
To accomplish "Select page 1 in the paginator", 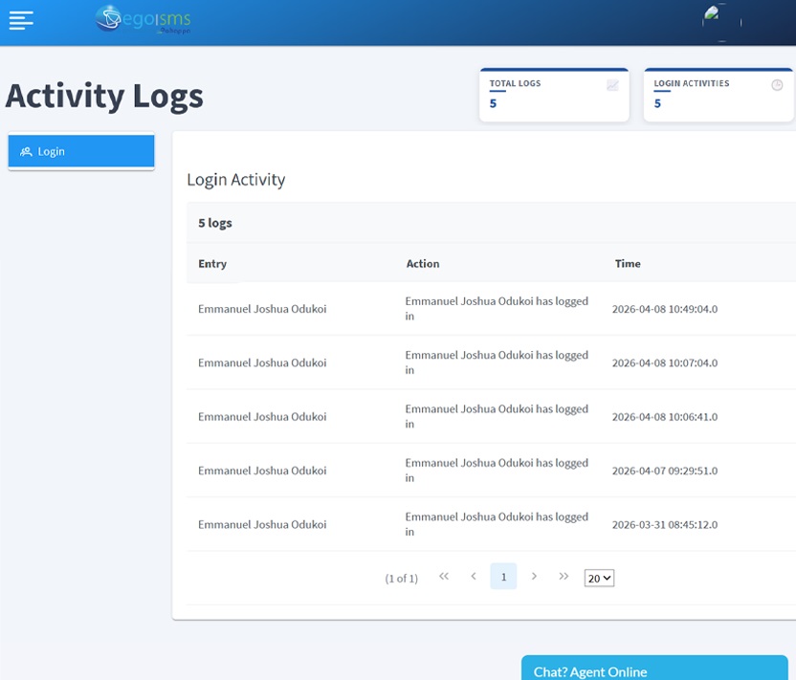I will pyautogui.click(x=503, y=577).
